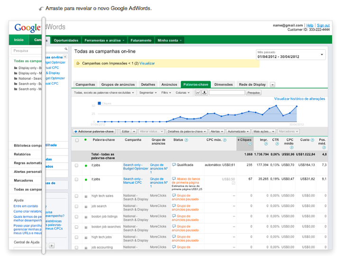Check the it jobs Manual CPC row

coord(77,179)
